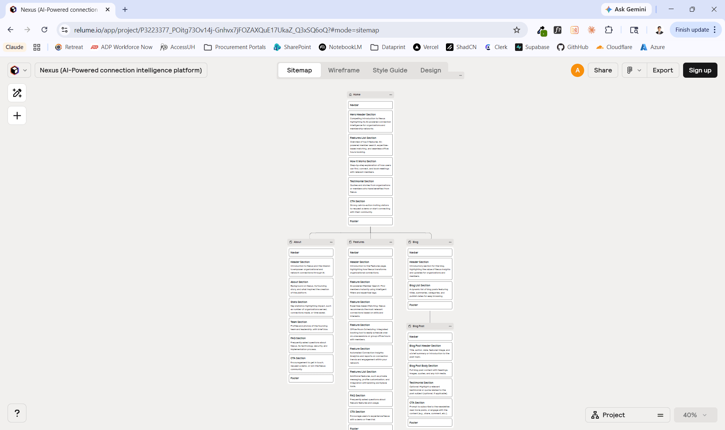Toggle the Project panel menu lines
725x430 pixels.
point(660,415)
